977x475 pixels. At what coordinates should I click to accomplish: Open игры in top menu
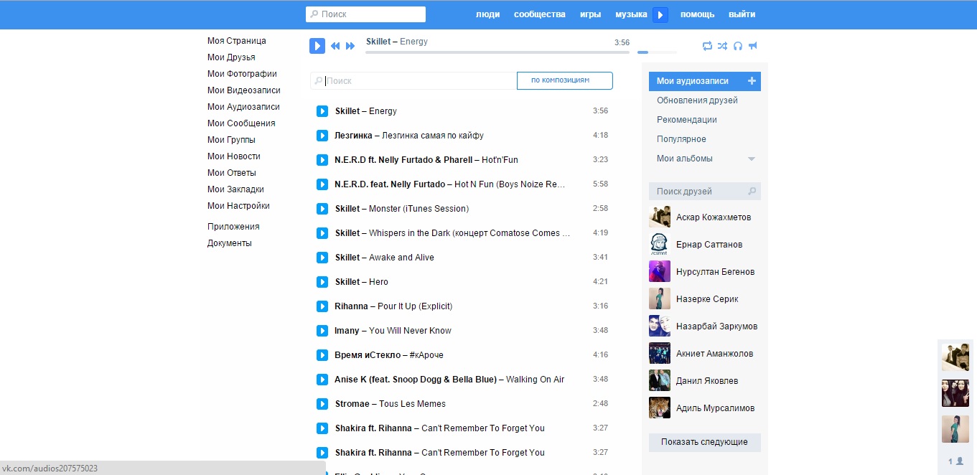tap(591, 14)
